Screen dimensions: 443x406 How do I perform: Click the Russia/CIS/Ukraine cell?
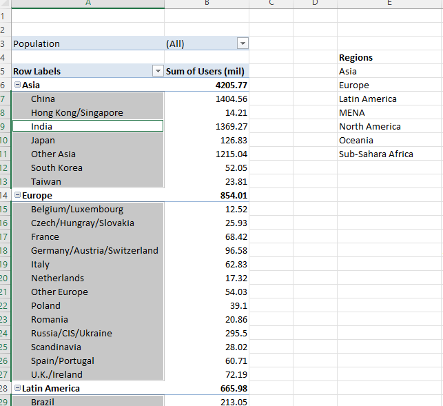(88, 333)
